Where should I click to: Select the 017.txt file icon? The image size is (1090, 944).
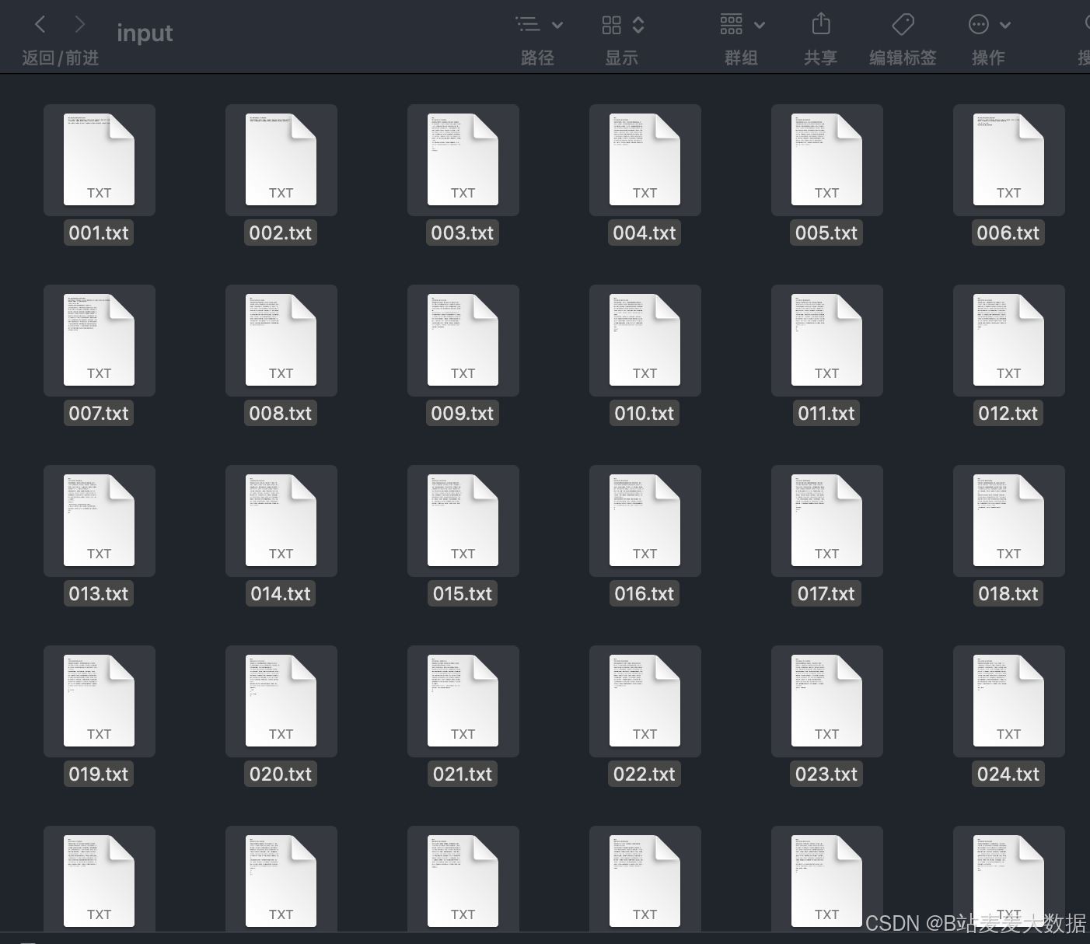(x=827, y=520)
